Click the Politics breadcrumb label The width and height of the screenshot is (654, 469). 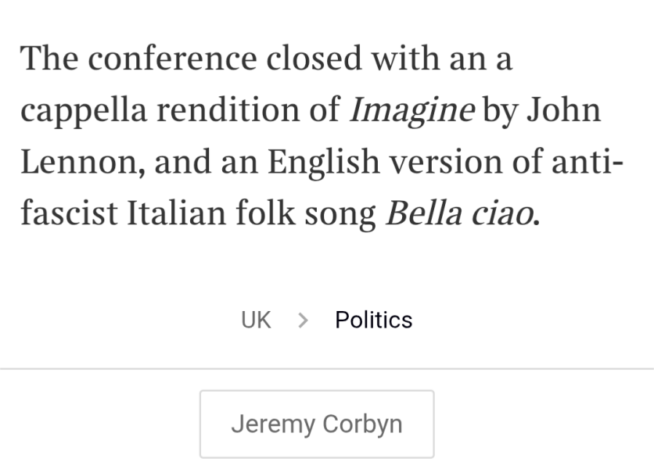[374, 319]
